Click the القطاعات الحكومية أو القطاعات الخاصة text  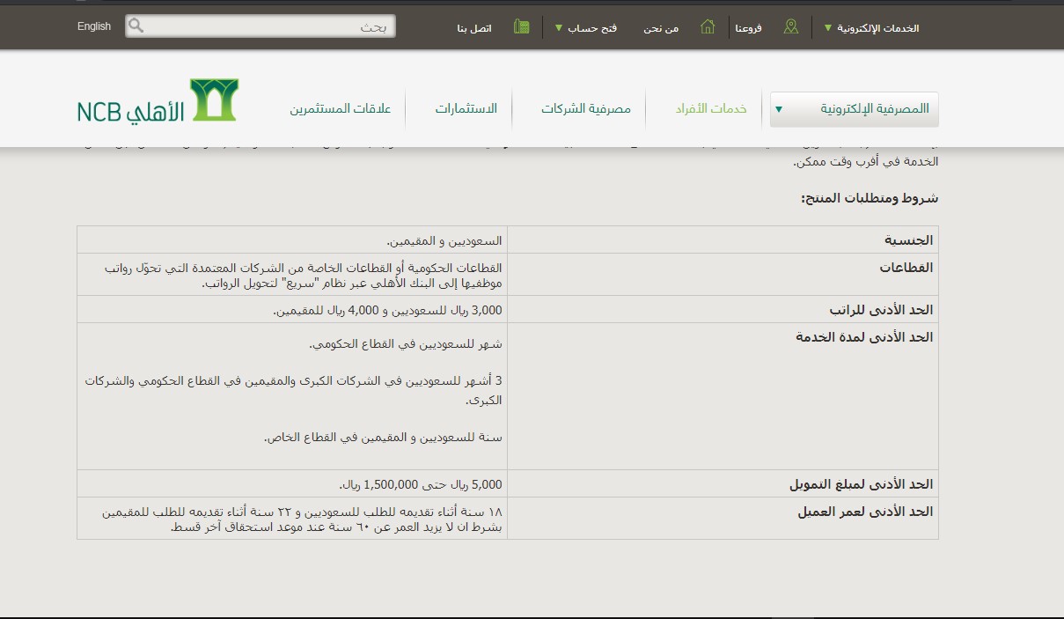point(304,275)
